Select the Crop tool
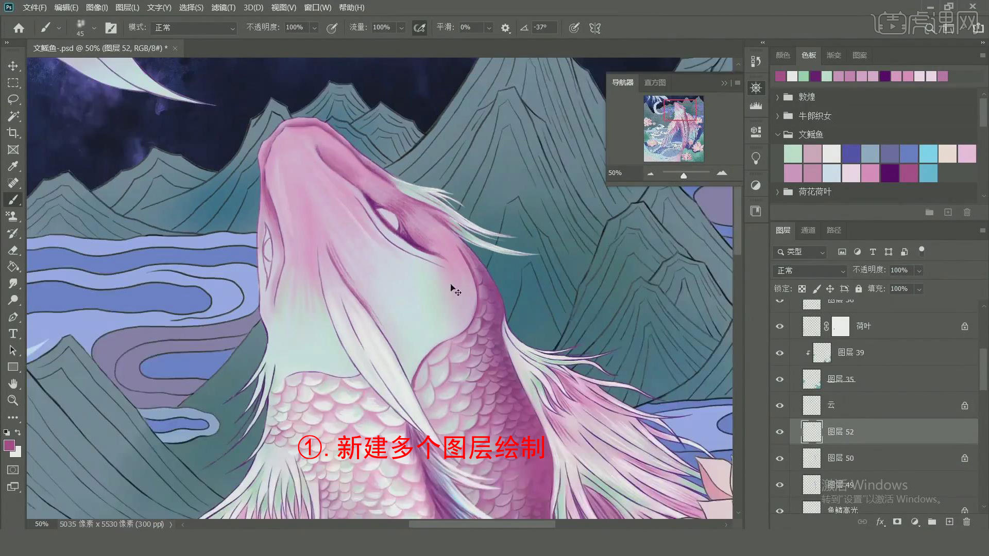 tap(13, 133)
